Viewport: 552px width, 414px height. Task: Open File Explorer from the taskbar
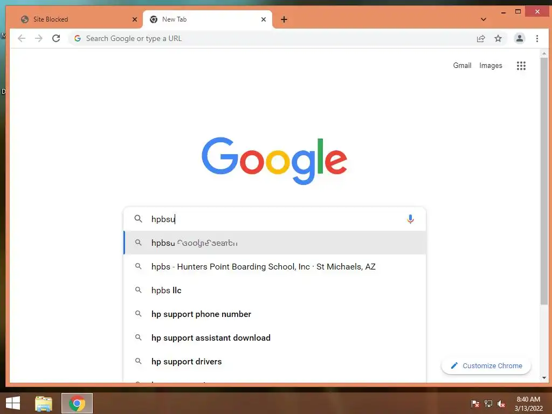43,403
